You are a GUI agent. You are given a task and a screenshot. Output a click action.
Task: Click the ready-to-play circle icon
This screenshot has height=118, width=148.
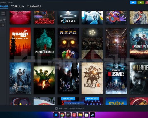pyautogui.click(x=5, y=20)
